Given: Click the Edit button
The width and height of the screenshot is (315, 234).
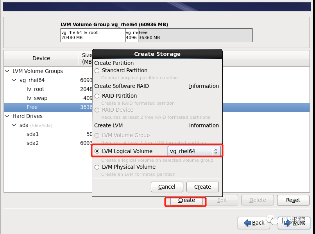Looking at the screenshot, I should (x=222, y=200).
